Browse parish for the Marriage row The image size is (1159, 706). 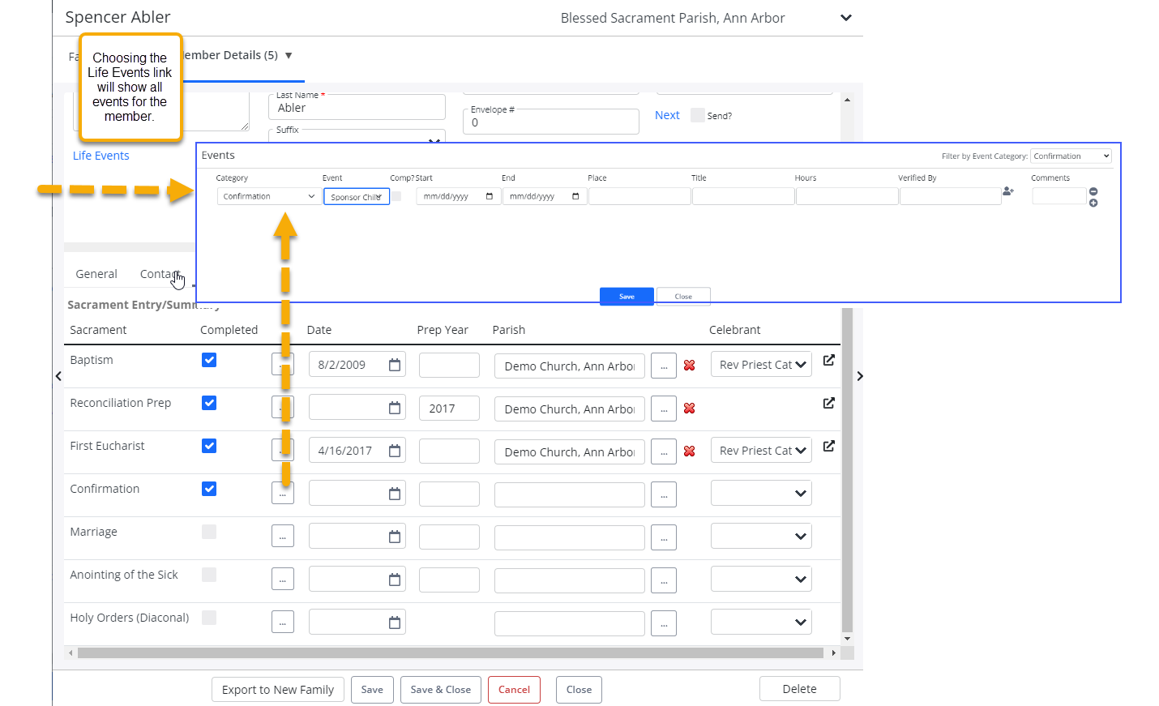click(664, 537)
